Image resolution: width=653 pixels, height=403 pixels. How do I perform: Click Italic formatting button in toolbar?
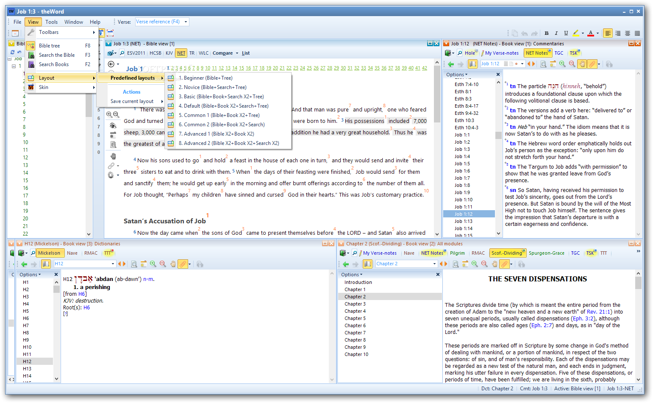[x=556, y=33]
